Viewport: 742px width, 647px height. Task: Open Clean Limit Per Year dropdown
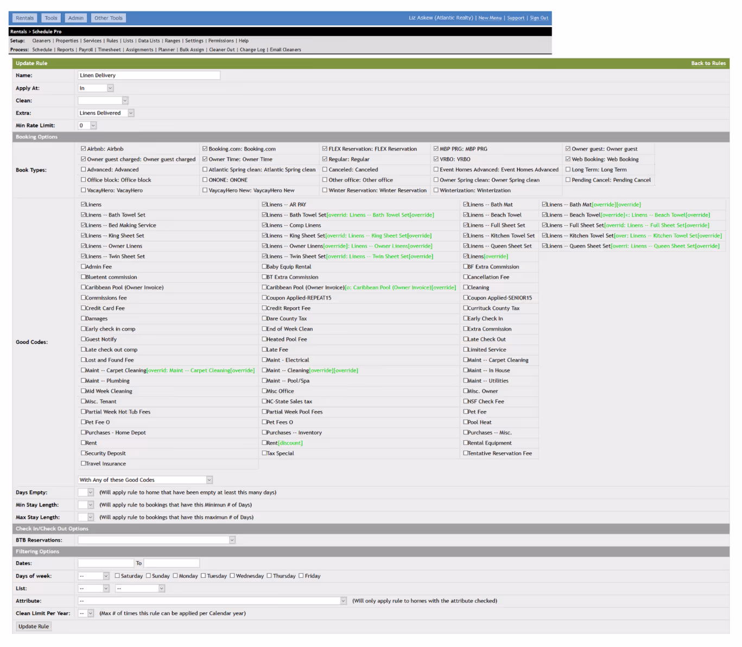pyautogui.click(x=86, y=613)
